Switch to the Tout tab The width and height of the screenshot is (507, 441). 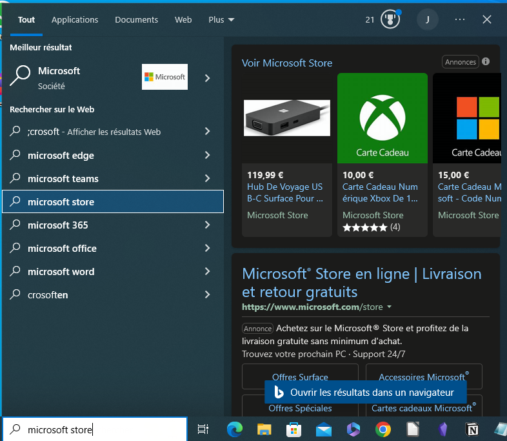26,20
